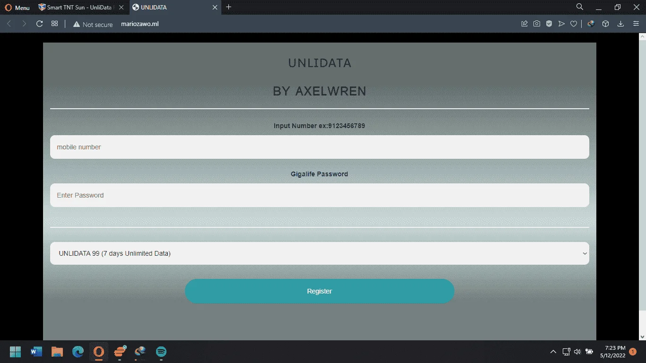Select the UNLIDATA browser tab
The image size is (646, 363).
(175, 8)
